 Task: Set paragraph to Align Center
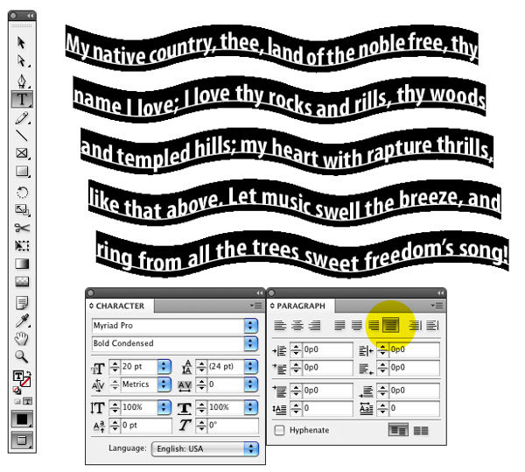click(x=297, y=325)
